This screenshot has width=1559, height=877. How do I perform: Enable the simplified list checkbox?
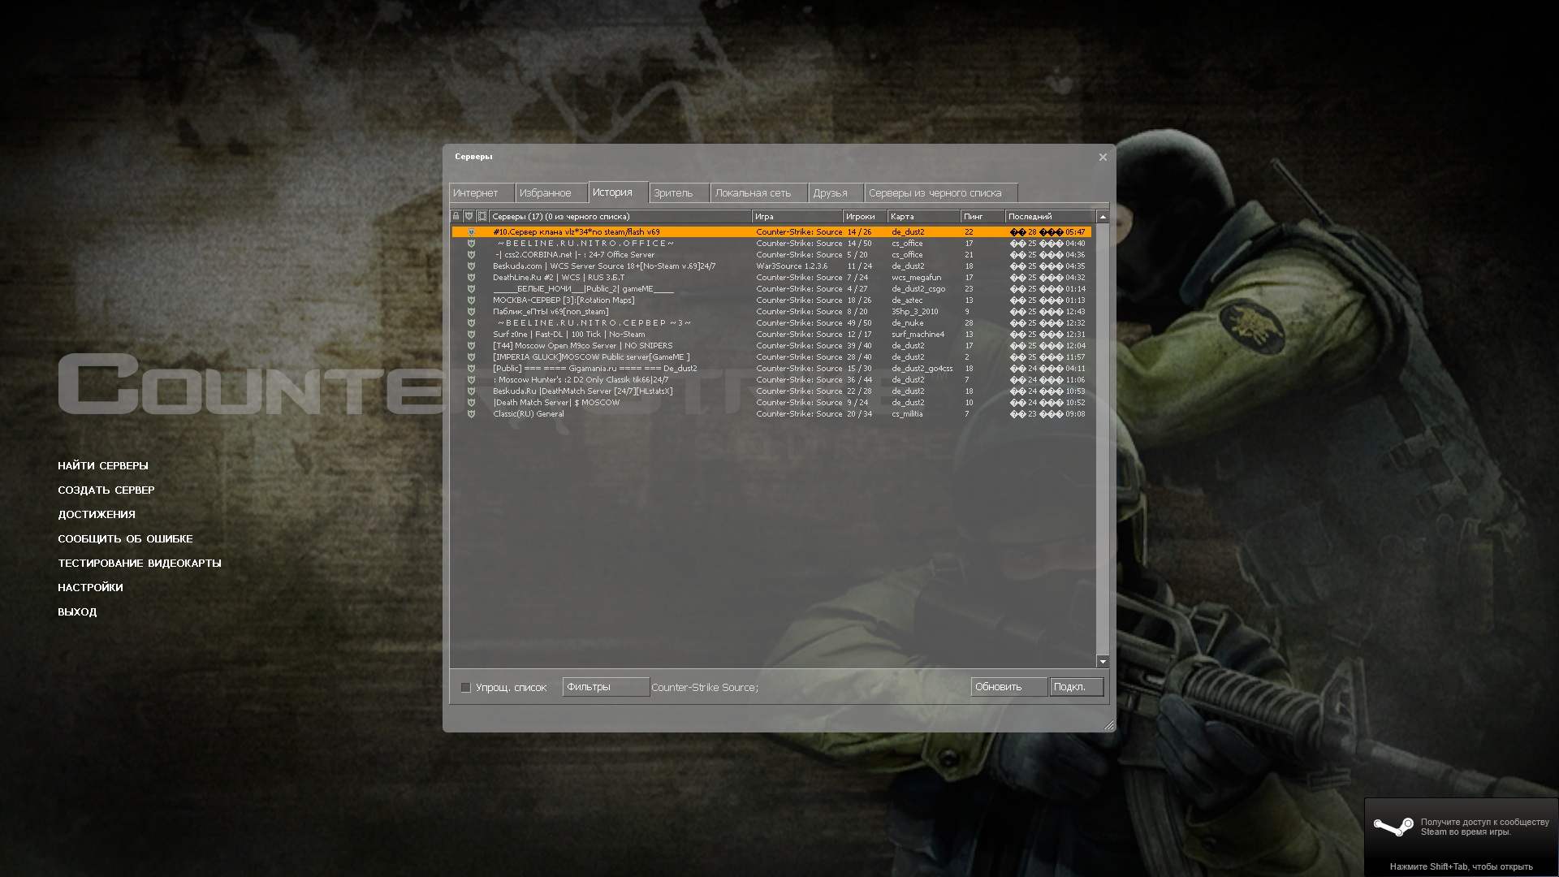tap(466, 687)
